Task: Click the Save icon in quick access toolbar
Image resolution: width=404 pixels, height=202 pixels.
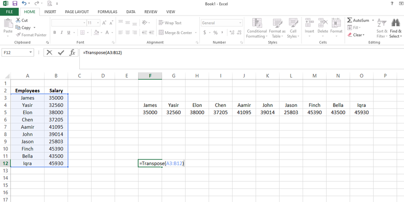Action: tap(15, 3)
